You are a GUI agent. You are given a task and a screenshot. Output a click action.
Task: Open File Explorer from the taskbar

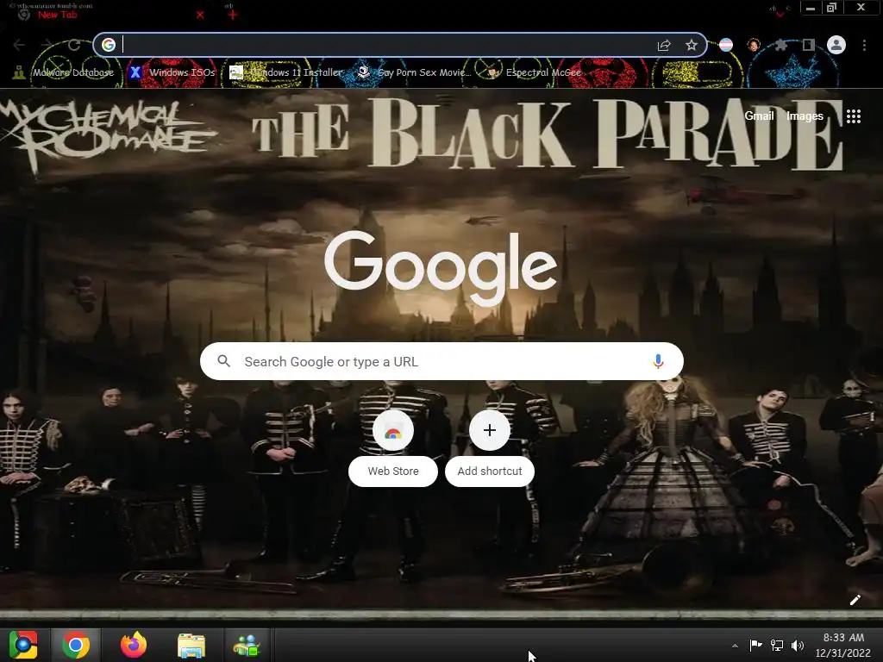pyautogui.click(x=191, y=645)
